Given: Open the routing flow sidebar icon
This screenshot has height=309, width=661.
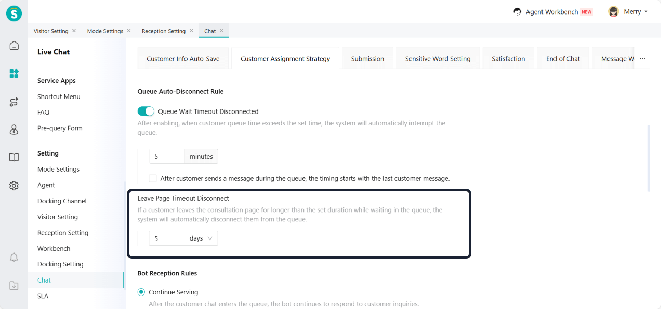Looking at the screenshot, I should point(14,102).
